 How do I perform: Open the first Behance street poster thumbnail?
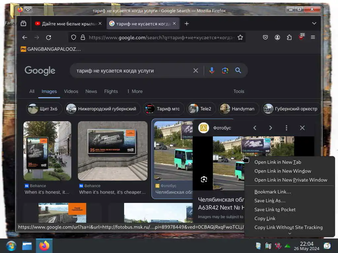tap(48, 151)
